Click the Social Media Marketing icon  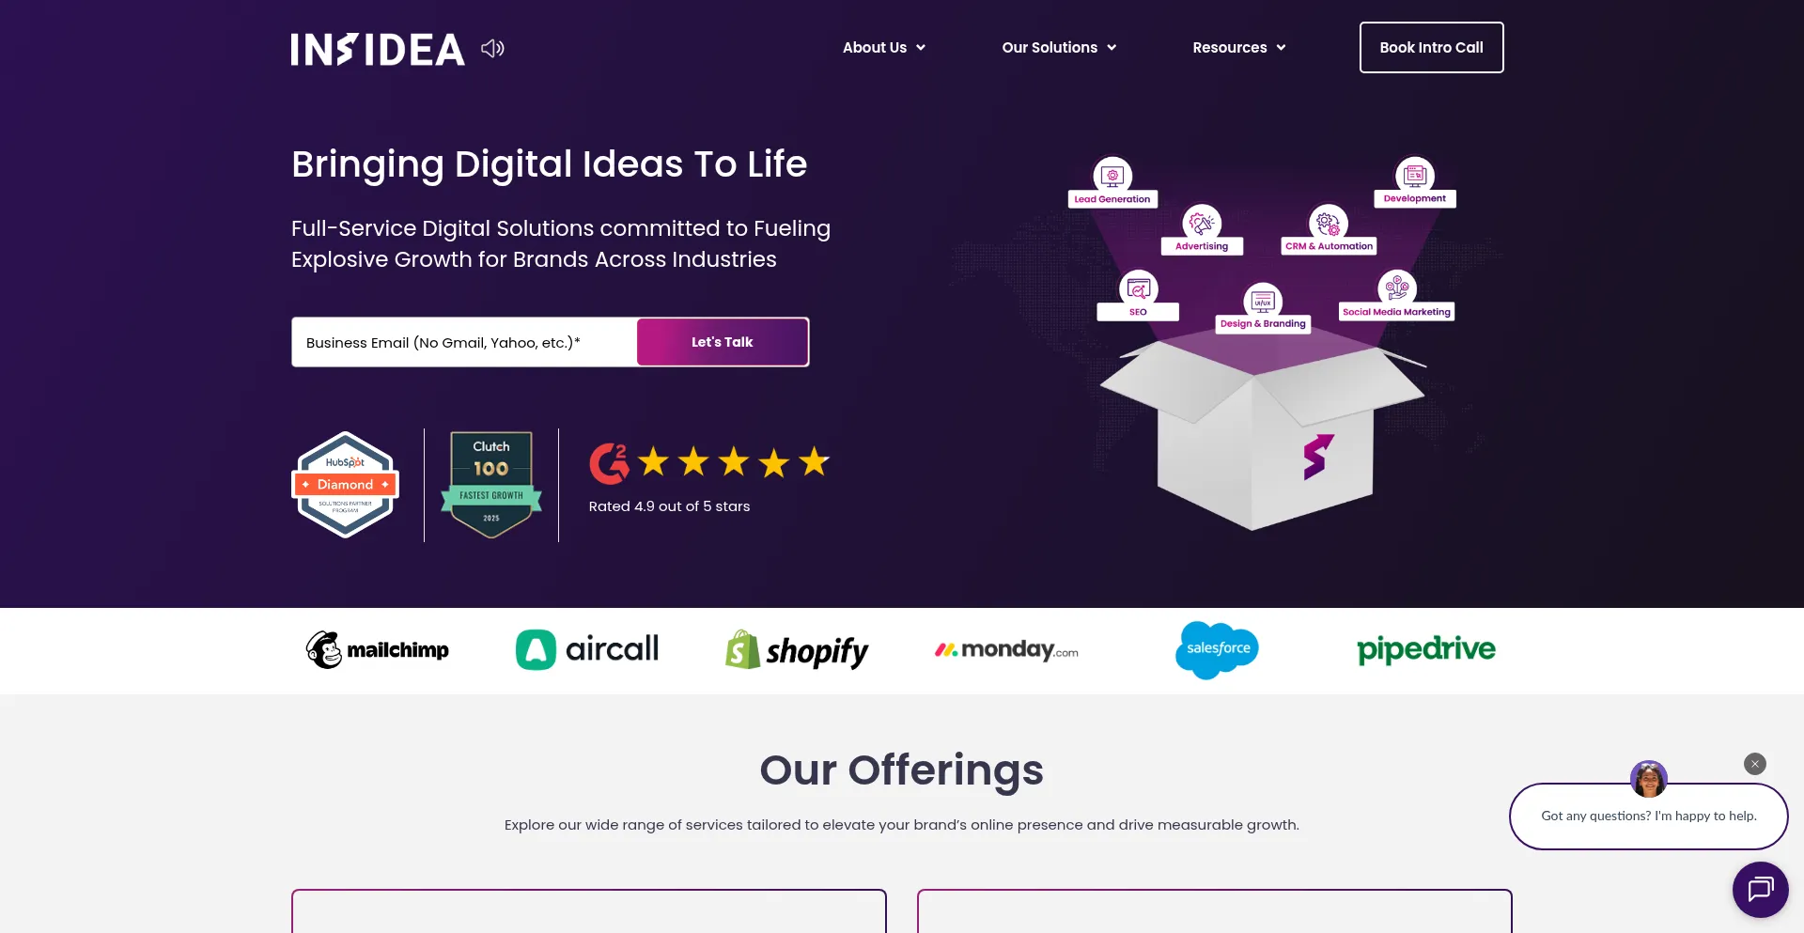click(1396, 288)
